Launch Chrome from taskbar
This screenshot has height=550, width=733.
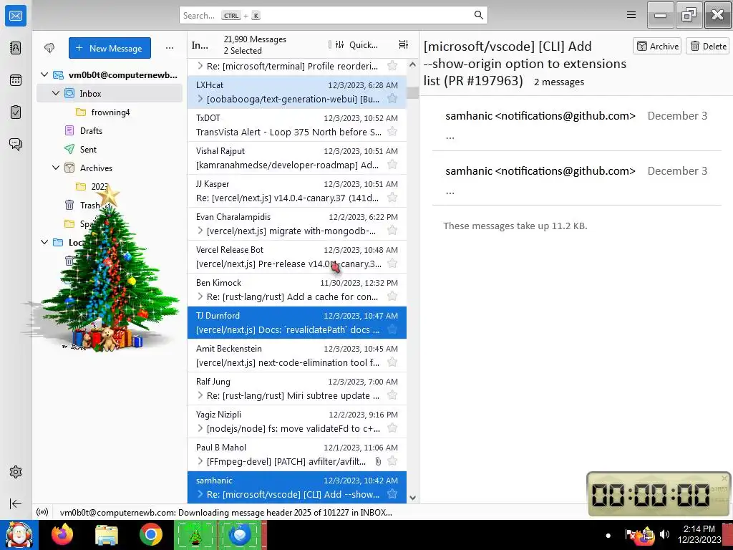coord(150,534)
